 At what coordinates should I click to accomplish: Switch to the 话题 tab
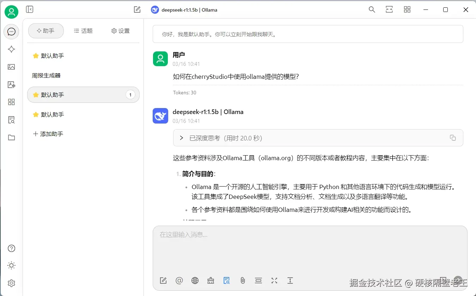point(83,31)
